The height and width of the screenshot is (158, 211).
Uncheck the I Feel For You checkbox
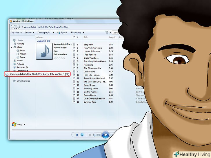coord(74,54)
